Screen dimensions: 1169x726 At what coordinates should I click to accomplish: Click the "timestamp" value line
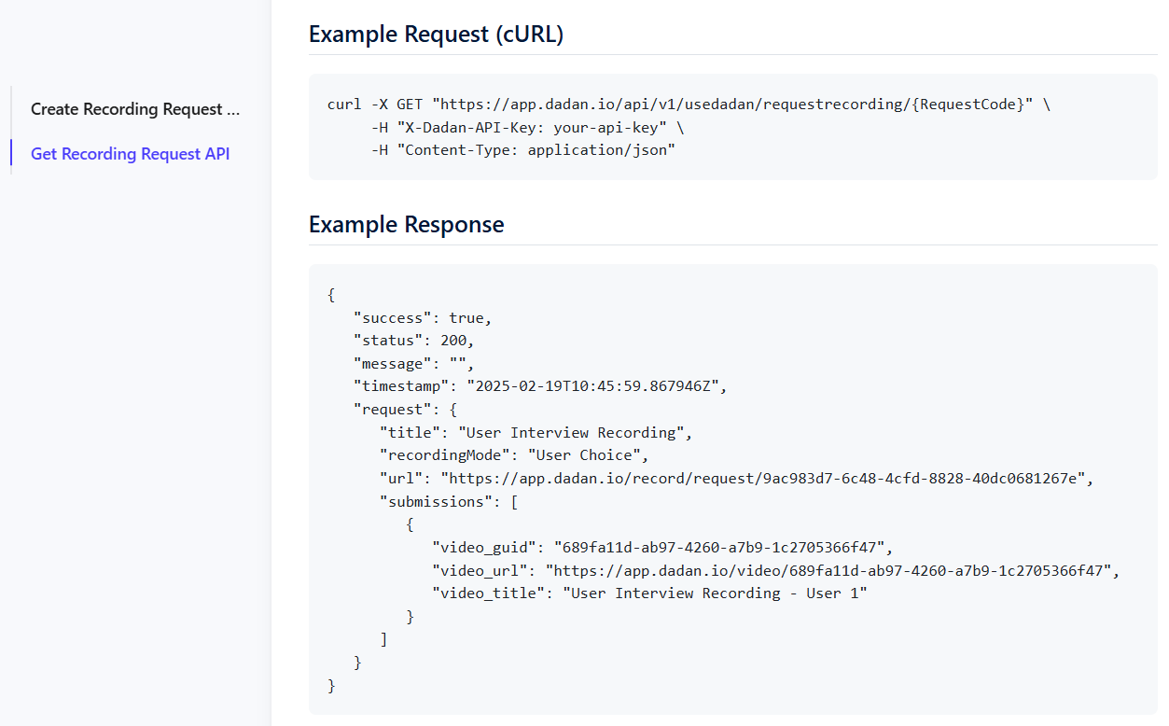tap(539, 386)
